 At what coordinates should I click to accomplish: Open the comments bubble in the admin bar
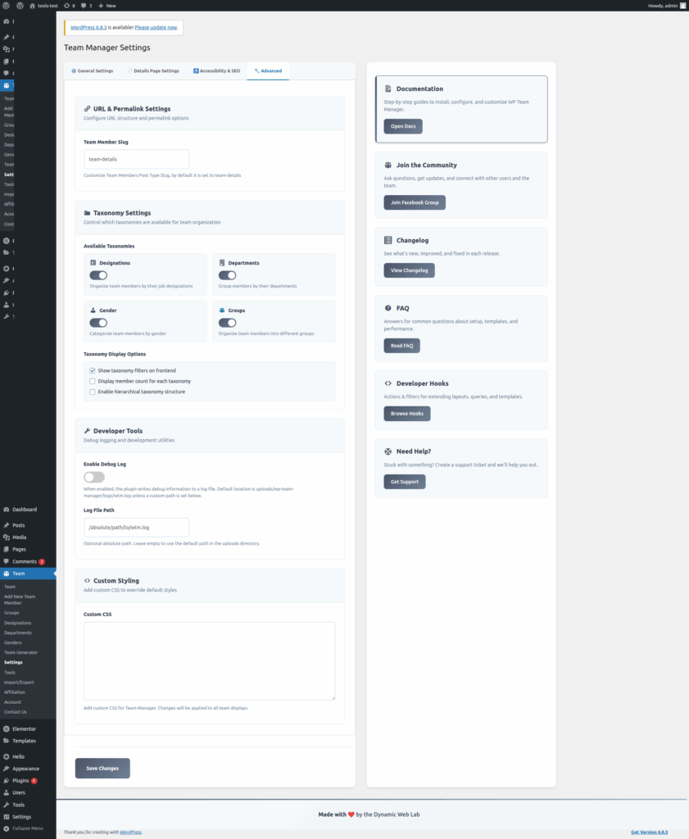tap(84, 6)
